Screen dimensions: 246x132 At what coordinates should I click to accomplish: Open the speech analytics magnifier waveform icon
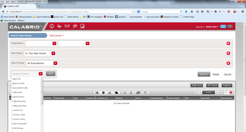75,26
